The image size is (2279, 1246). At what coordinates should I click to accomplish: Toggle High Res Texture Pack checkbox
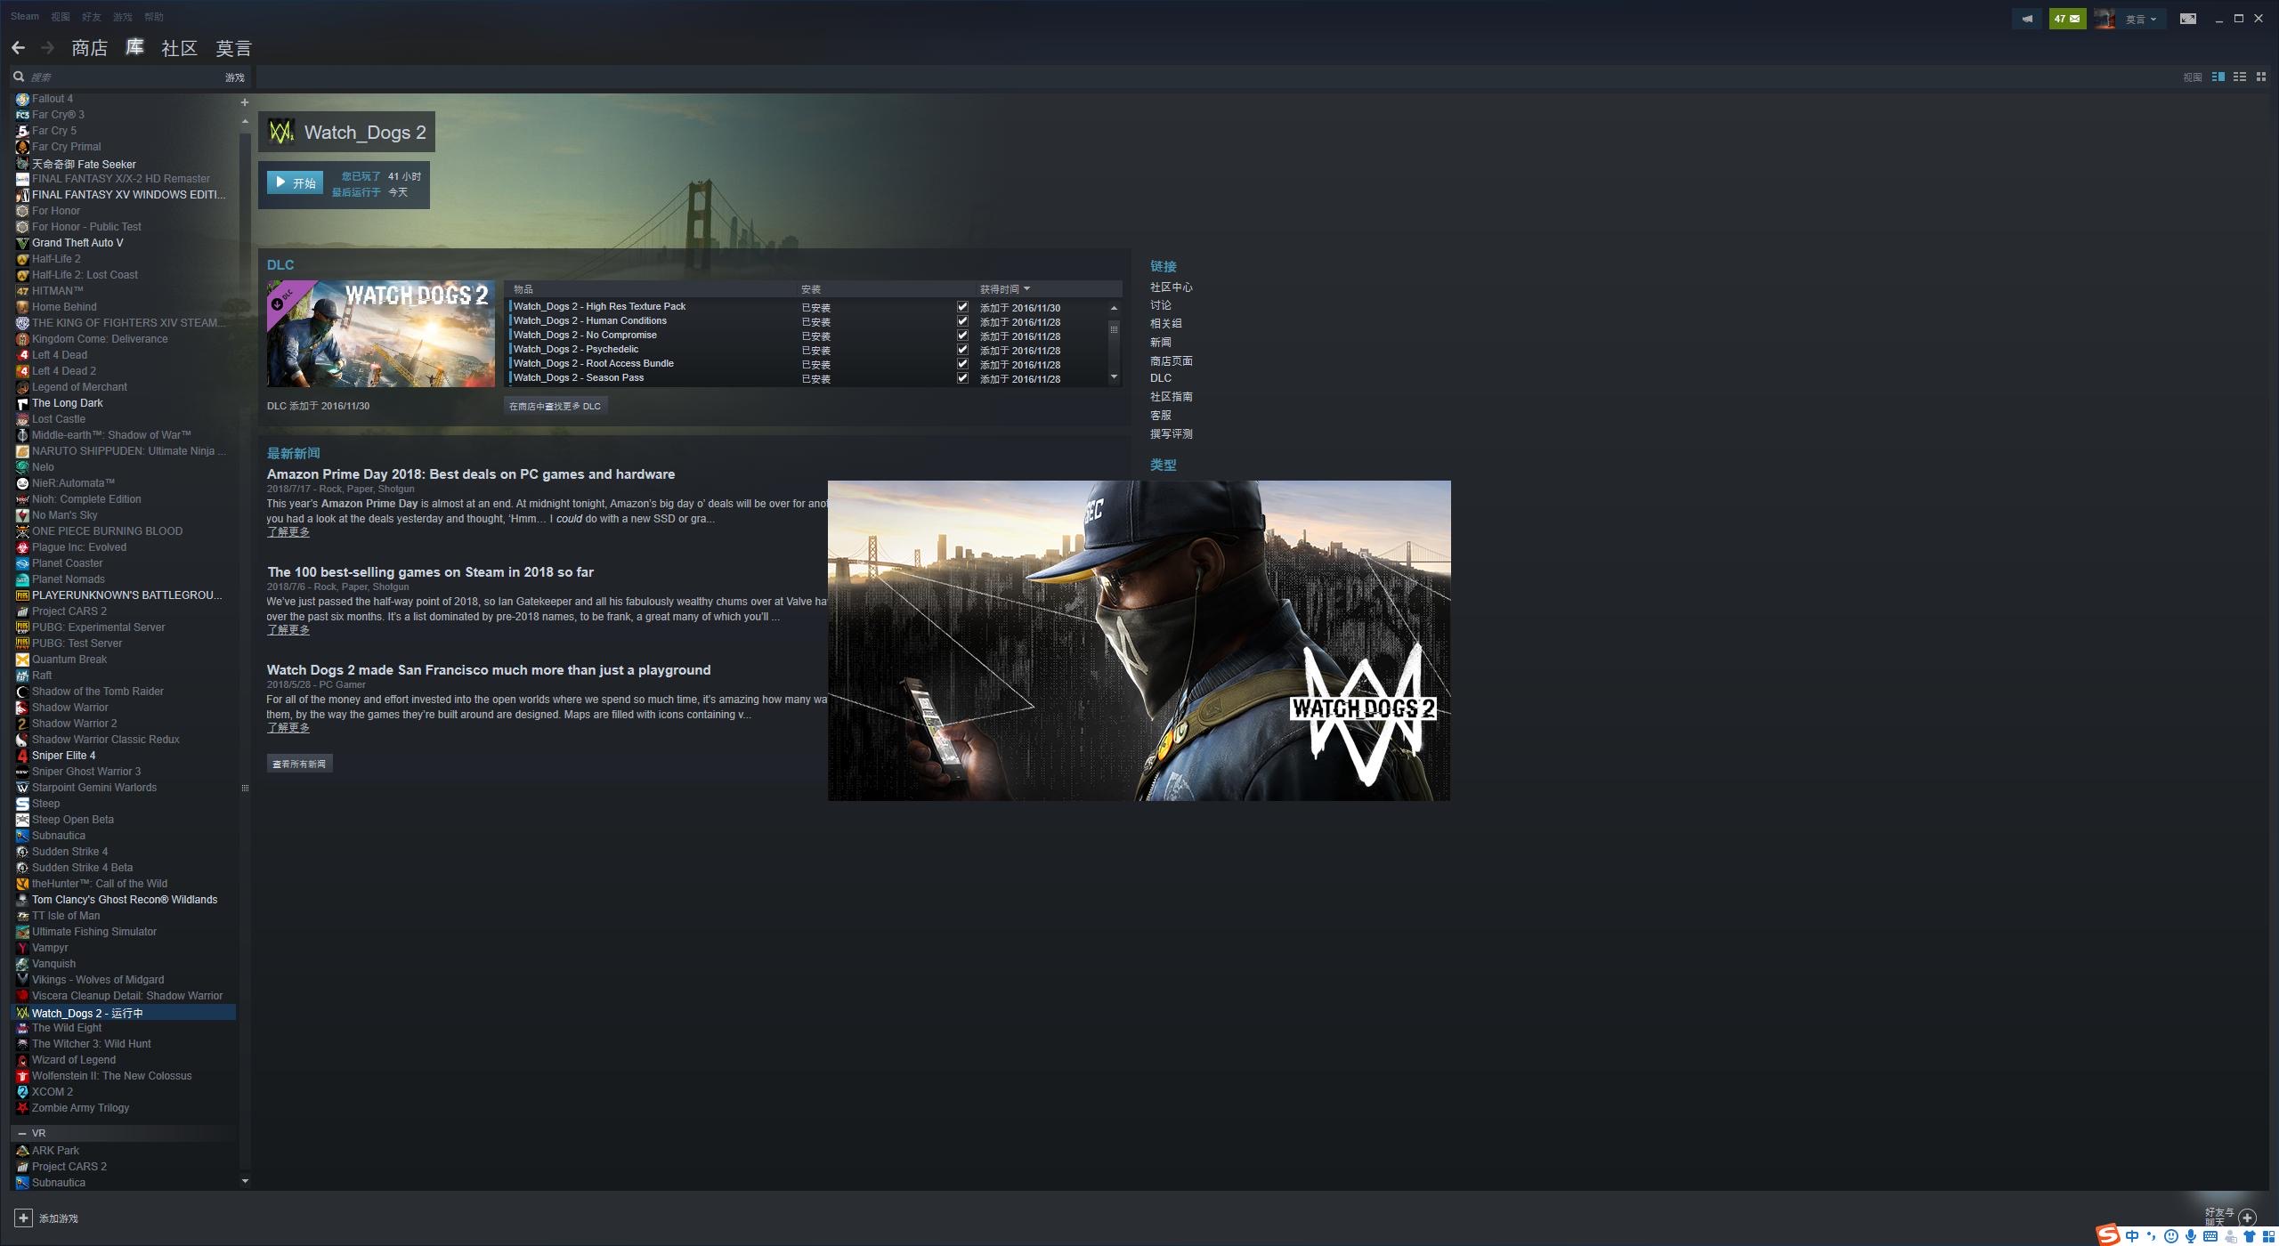[x=962, y=307]
